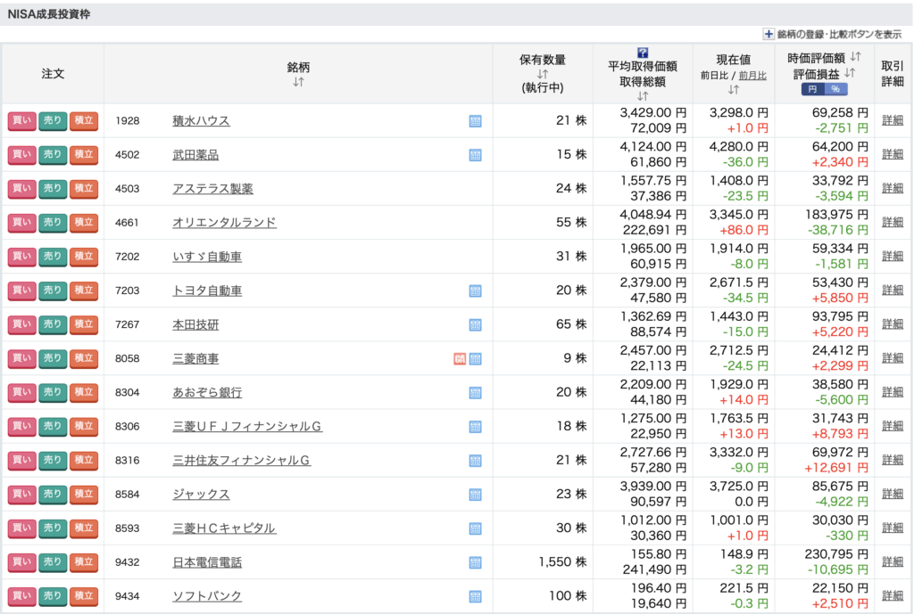Open the オリエンタルランド stock link
This screenshot has height=614, width=914.
pos(224,222)
